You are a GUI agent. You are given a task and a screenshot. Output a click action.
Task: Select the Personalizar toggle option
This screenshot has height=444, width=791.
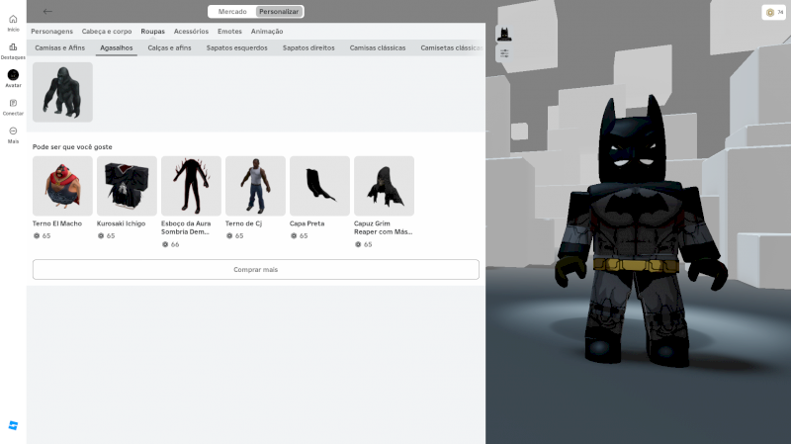click(x=279, y=12)
